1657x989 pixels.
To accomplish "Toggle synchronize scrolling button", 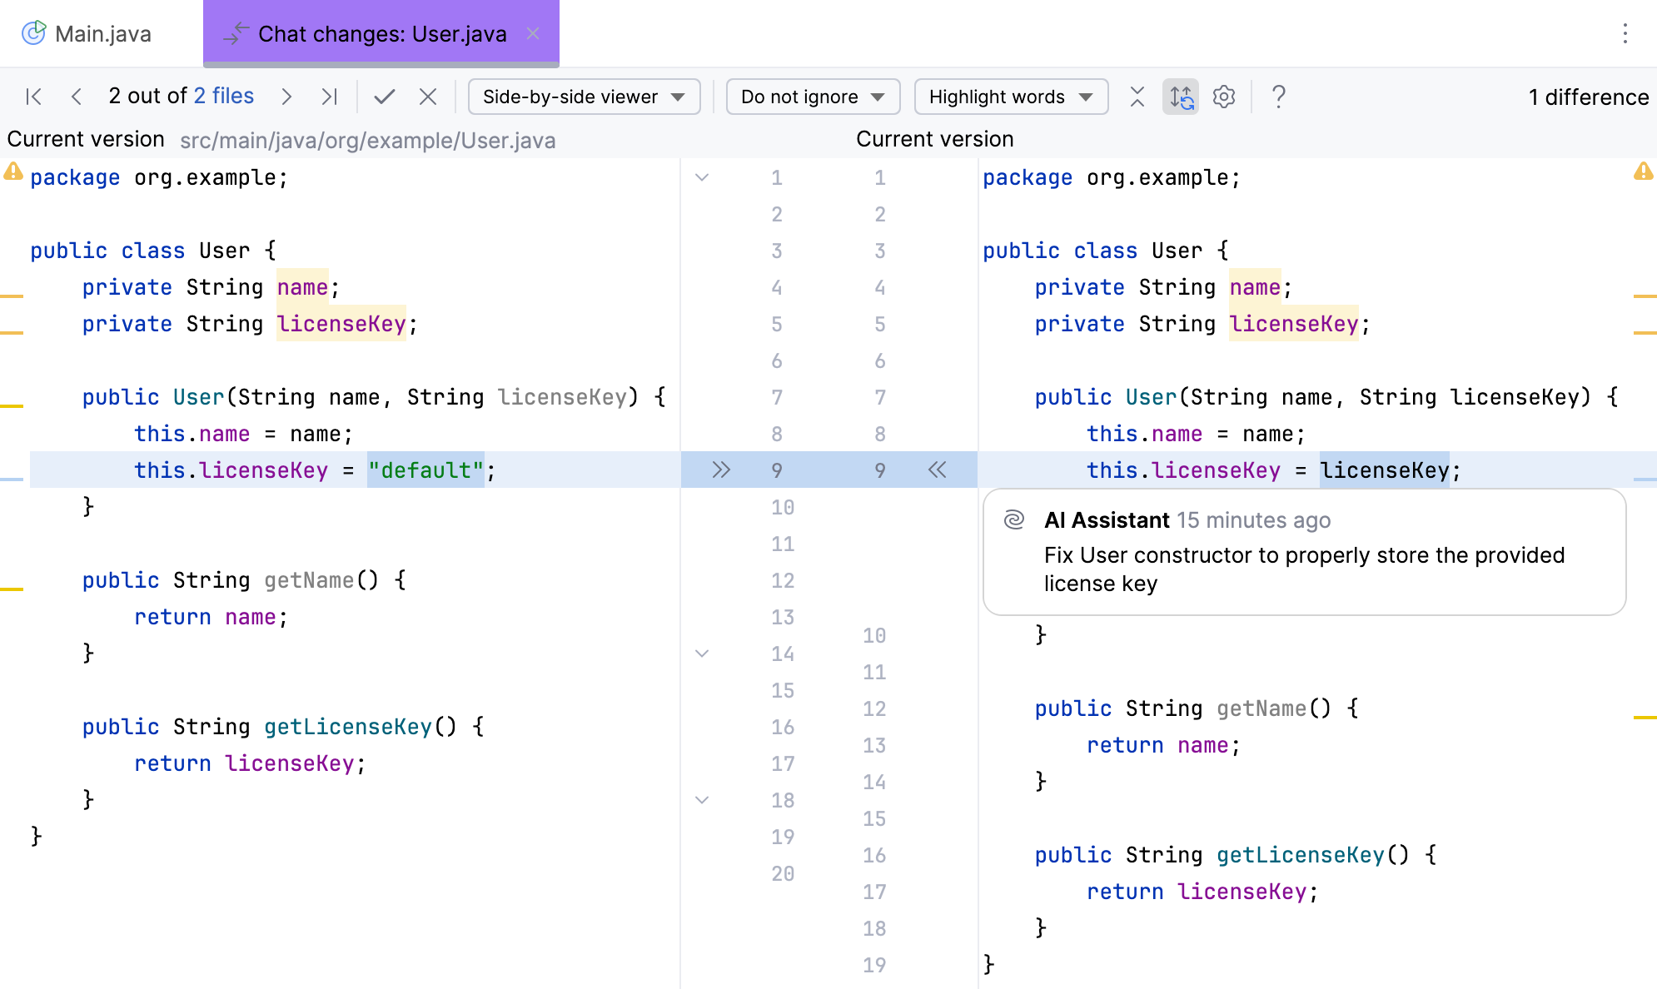I will [x=1181, y=97].
